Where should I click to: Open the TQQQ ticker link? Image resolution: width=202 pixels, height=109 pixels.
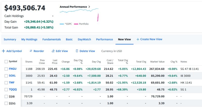(x=12, y=89)
